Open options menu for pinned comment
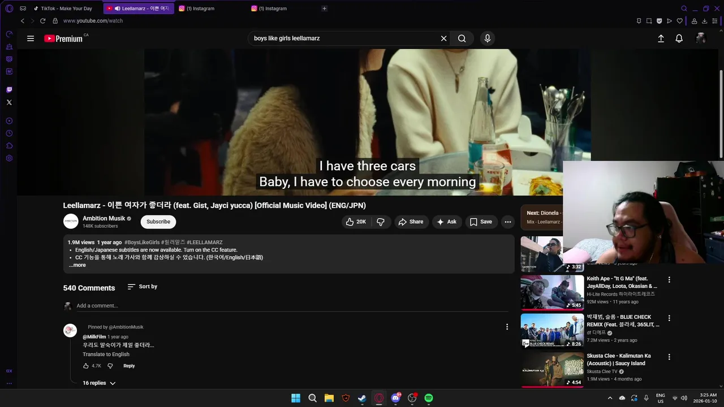 pos(507,327)
